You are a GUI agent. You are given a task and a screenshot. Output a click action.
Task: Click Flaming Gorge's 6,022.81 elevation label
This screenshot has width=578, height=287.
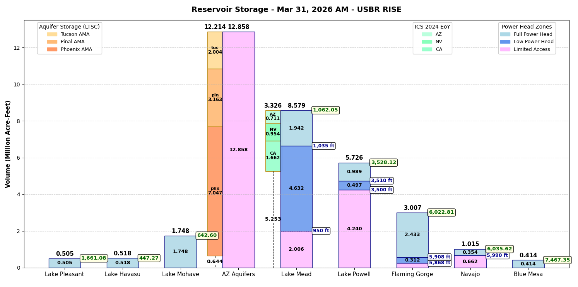(441, 213)
